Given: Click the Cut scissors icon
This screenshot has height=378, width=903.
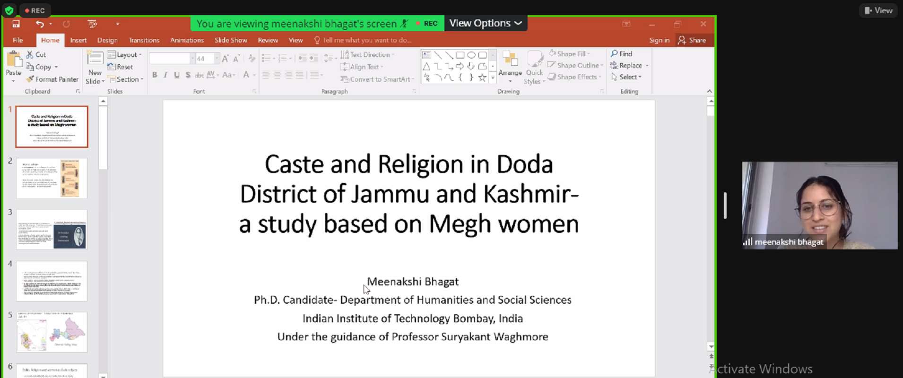Looking at the screenshot, I should coord(30,55).
